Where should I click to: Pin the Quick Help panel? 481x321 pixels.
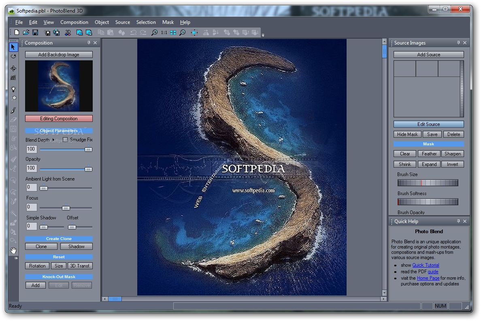point(459,221)
